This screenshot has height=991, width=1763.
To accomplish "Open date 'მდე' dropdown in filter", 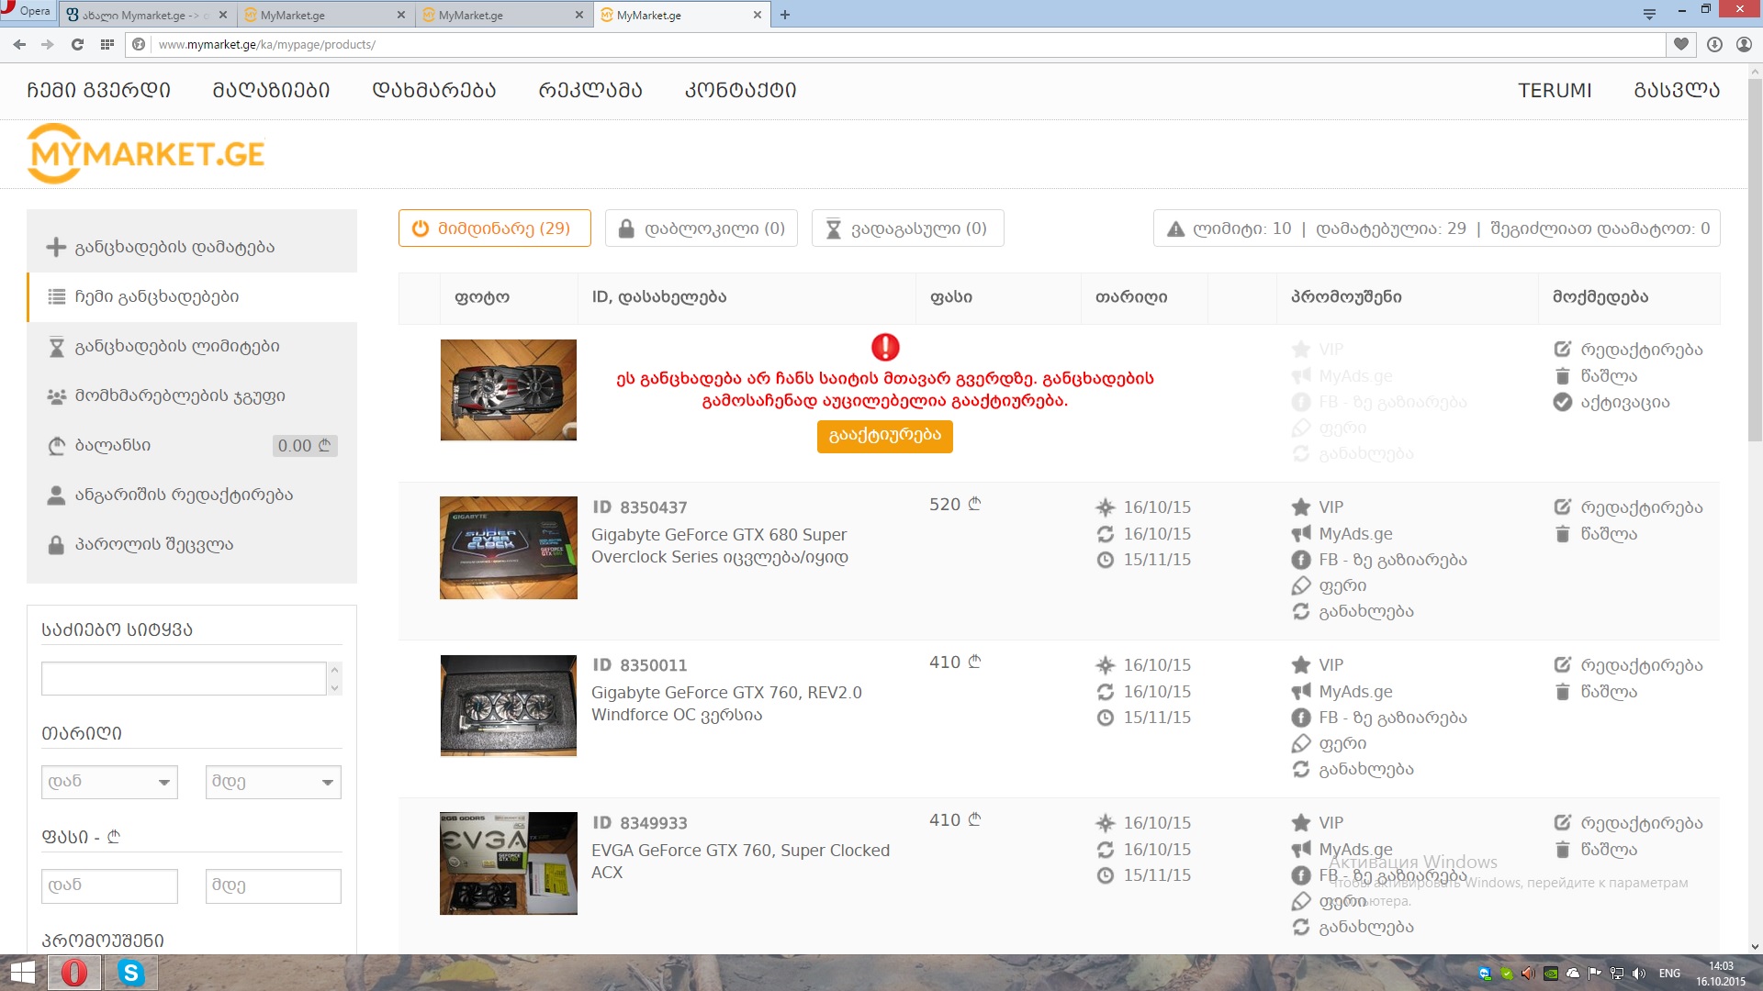I will 273,782.
